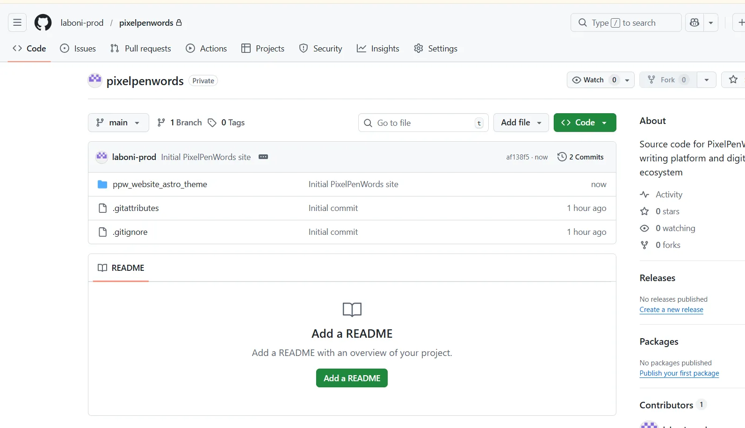
Task: Click the file icon beside .gitattributes
Action: tap(102, 208)
